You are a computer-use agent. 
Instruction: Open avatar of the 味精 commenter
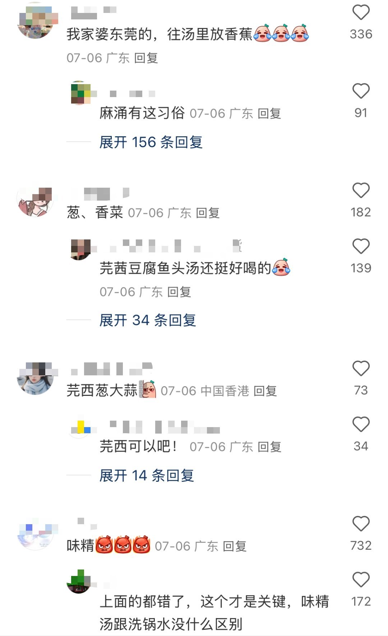(x=35, y=532)
